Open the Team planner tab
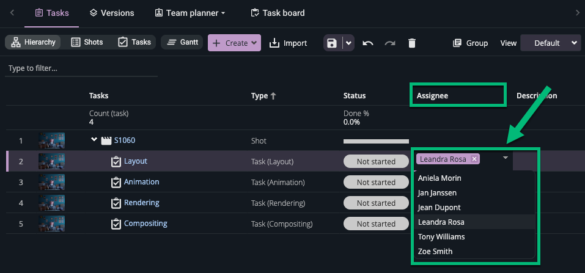 click(x=190, y=13)
